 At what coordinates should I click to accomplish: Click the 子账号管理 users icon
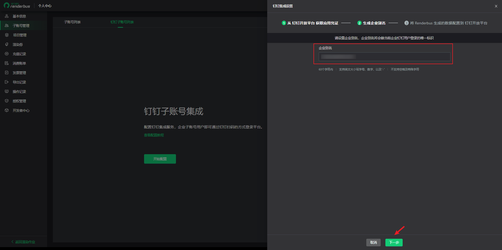[7, 25]
